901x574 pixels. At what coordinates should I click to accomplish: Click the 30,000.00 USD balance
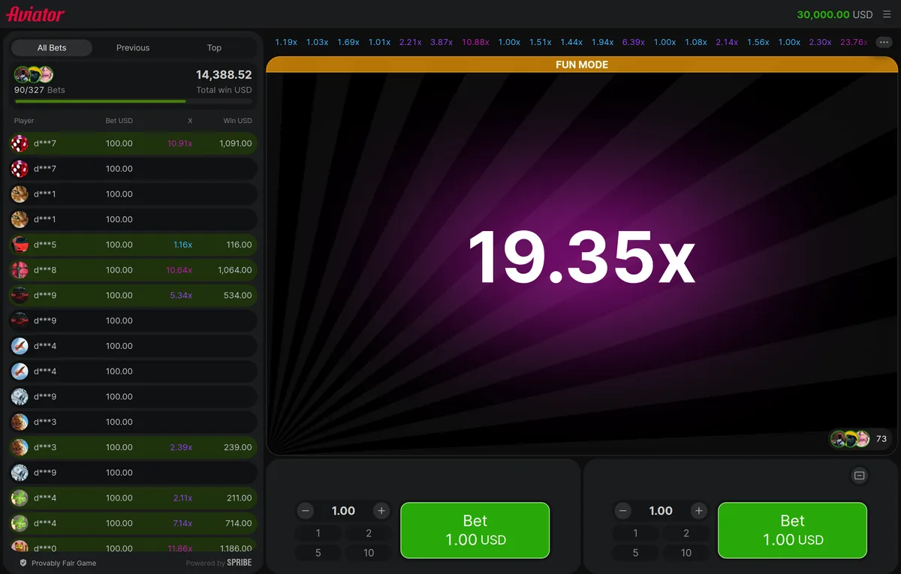click(834, 14)
